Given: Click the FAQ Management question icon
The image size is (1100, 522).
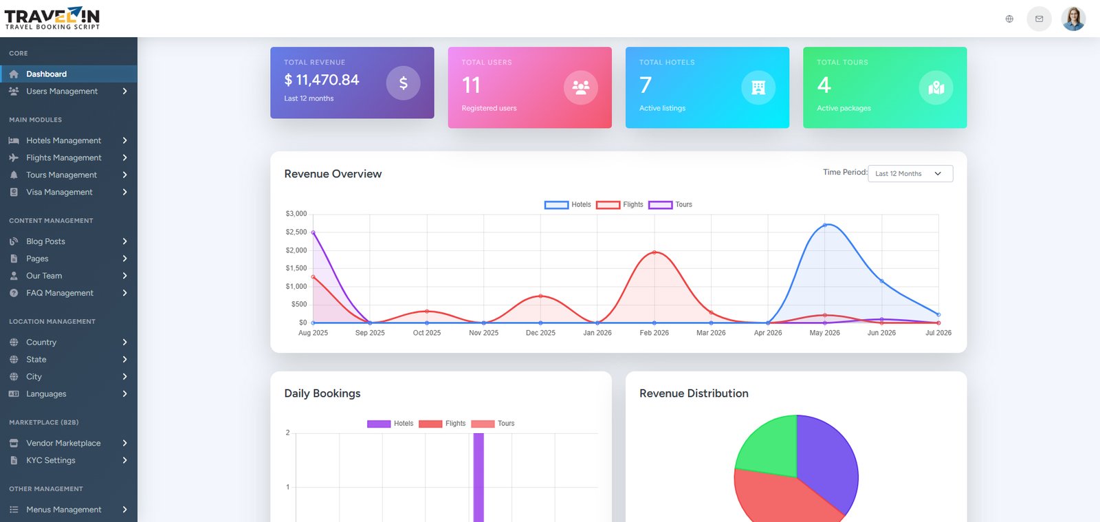Looking at the screenshot, I should tap(14, 293).
